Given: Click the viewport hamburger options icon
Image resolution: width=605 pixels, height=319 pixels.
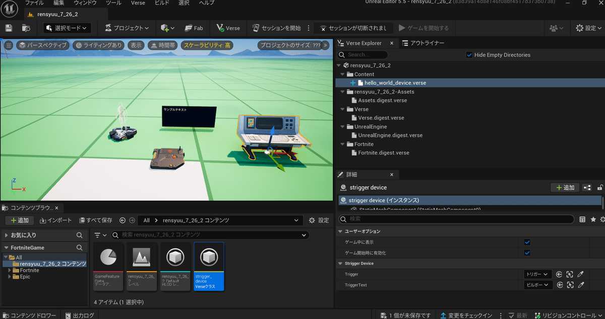Looking at the screenshot, I should coord(8,45).
